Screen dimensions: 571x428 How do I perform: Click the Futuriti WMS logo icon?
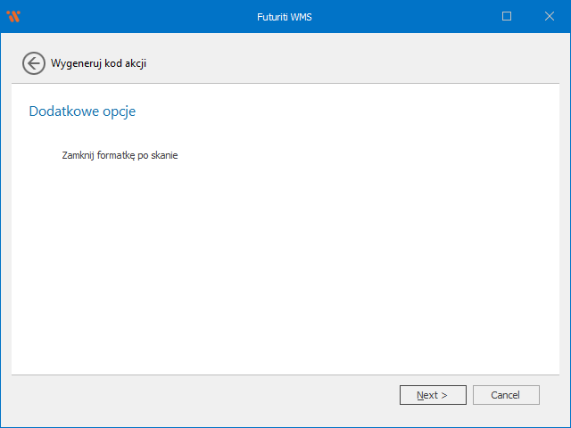point(12,16)
